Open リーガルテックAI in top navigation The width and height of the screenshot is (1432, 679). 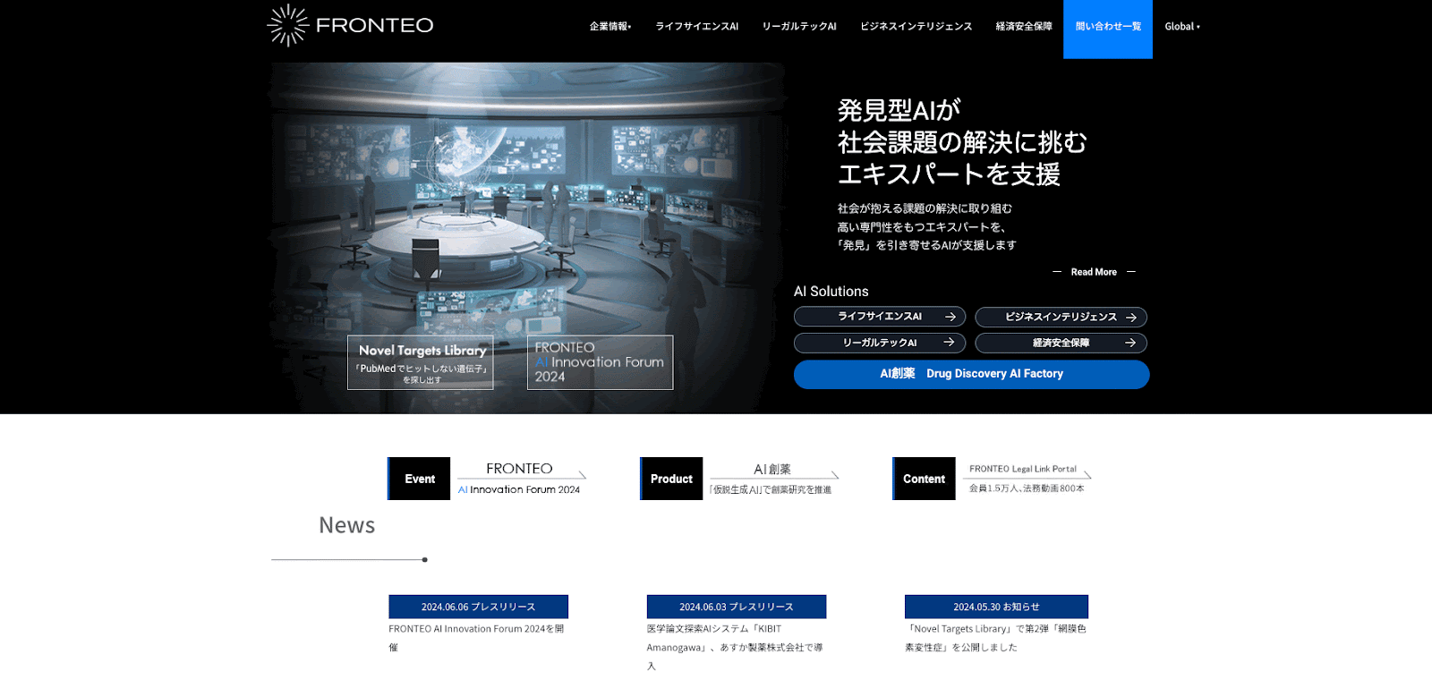tap(799, 26)
